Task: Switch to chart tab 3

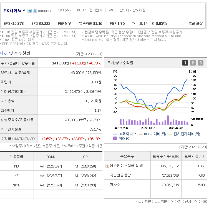Action: tap(201, 63)
